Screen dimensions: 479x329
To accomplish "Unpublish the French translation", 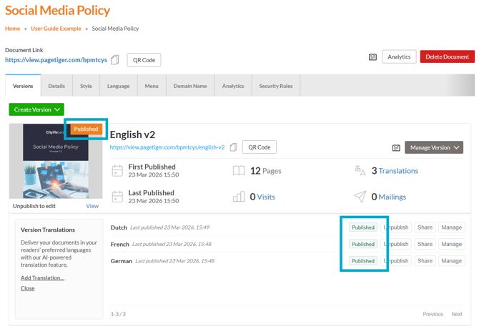I will pyautogui.click(x=396, y=244).
